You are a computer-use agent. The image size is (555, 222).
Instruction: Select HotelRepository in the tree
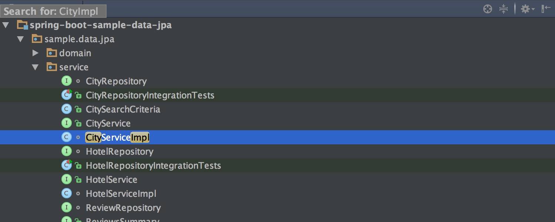pos(120,152)
